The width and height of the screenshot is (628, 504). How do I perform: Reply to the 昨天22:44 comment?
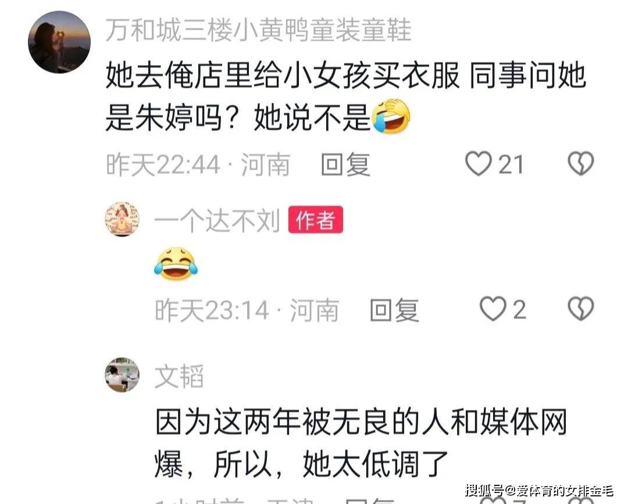click(x=345, y=164)
